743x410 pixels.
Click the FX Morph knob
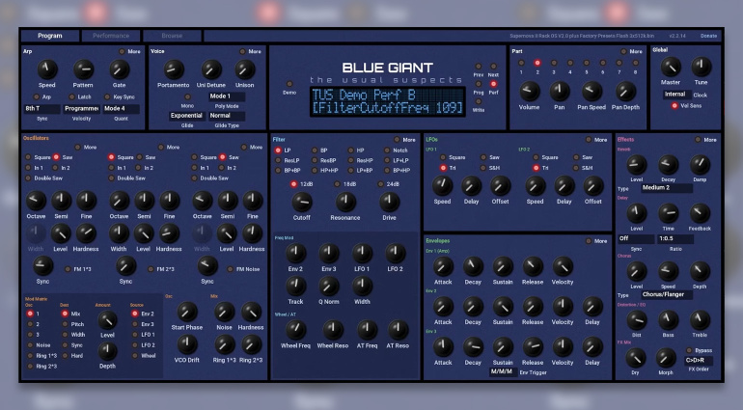tap(665, 358)
